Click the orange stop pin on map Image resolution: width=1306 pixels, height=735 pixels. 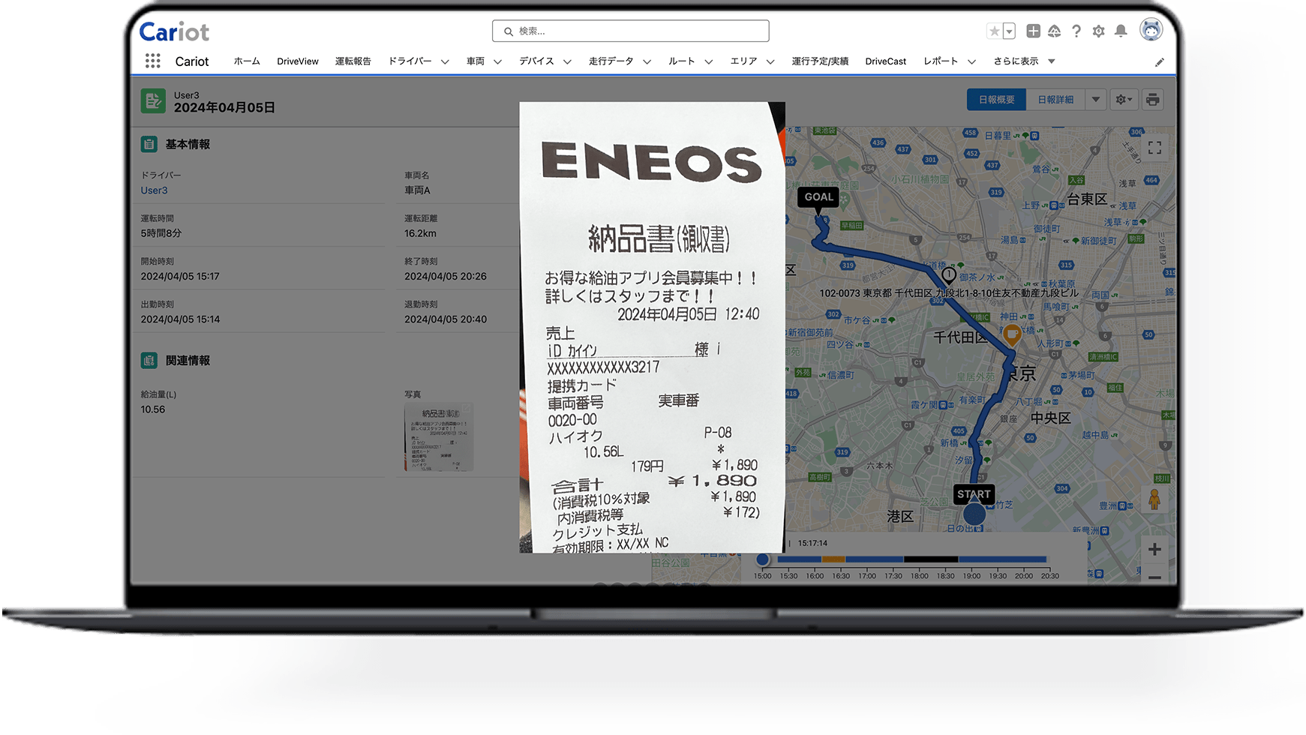click(1012, 334)
